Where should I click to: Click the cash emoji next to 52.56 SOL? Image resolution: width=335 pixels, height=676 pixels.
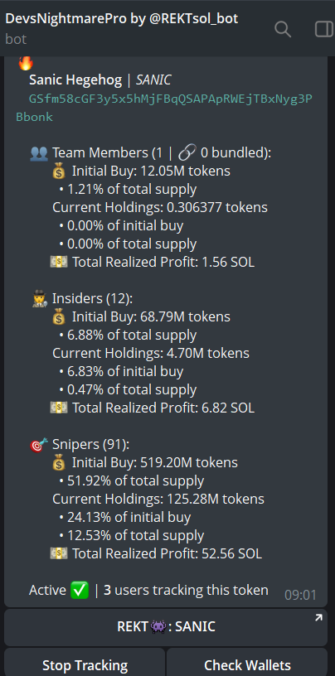pyautogui.click(x=59, y=553)
